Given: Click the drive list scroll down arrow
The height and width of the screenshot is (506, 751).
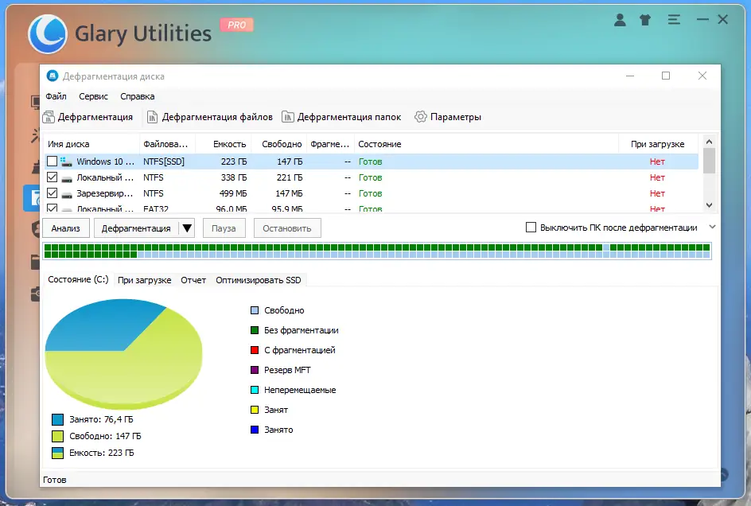Looking at the screenshot, I should click(710, 204).
